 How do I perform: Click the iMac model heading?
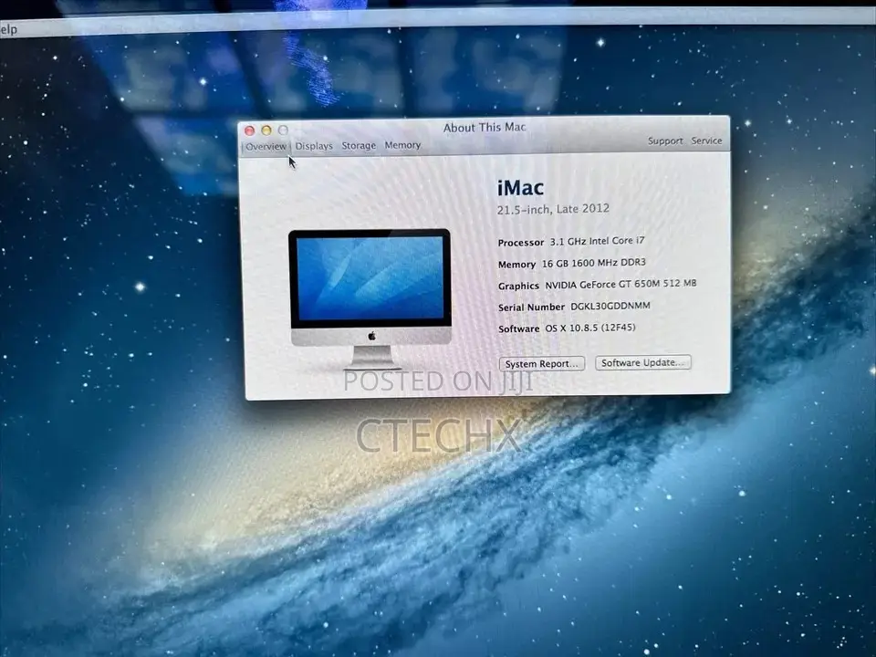pyautogui.click(x=520, y=188)
